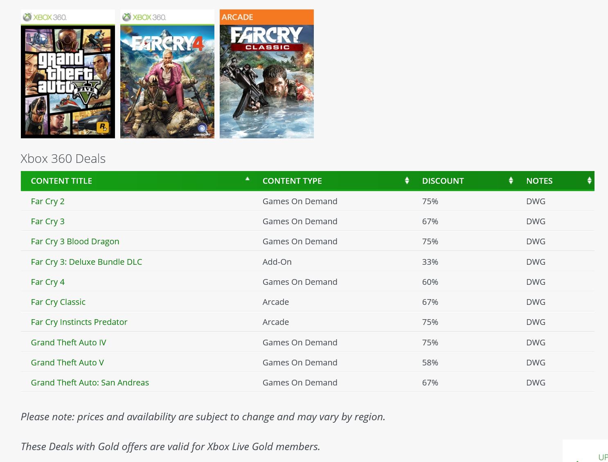Viewport: 608px width, 462px height.
Task: Open the Far Cry 3 Blood Dragon link
Action: point(75,241)
